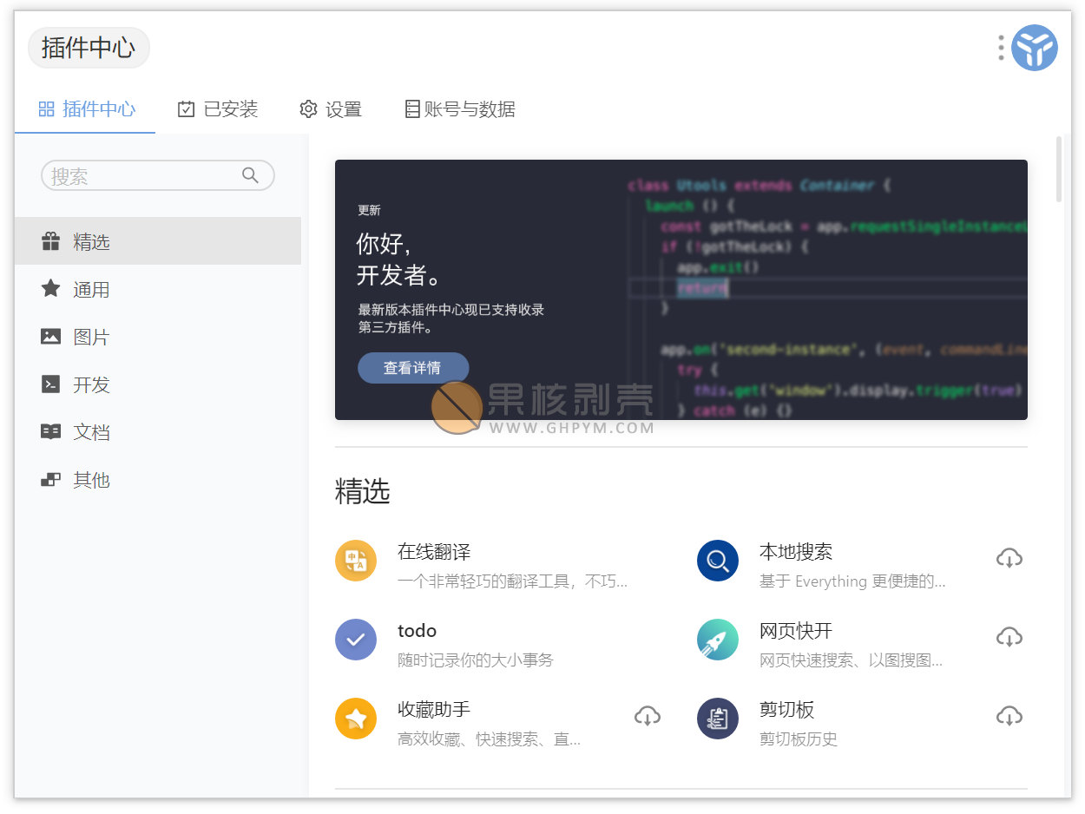1085x814 pixels.
Task: Focus the 搜索 input field
Action: [143, 176]
